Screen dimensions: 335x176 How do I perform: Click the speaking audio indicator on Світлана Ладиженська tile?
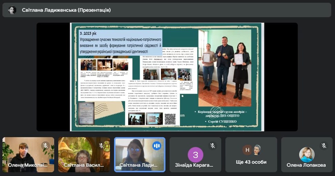157,146
